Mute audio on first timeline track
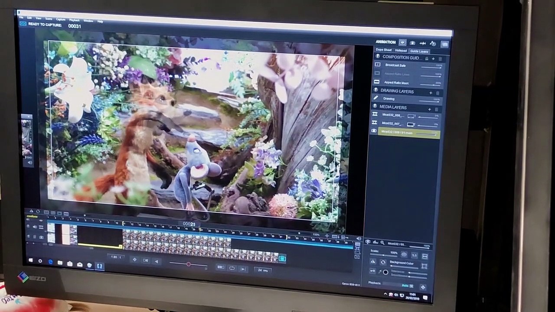Image resolution: width=555 pixels, height=312 pixels. 35,227
